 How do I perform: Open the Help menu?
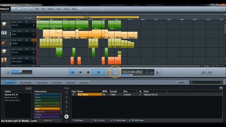coord(74,9)
